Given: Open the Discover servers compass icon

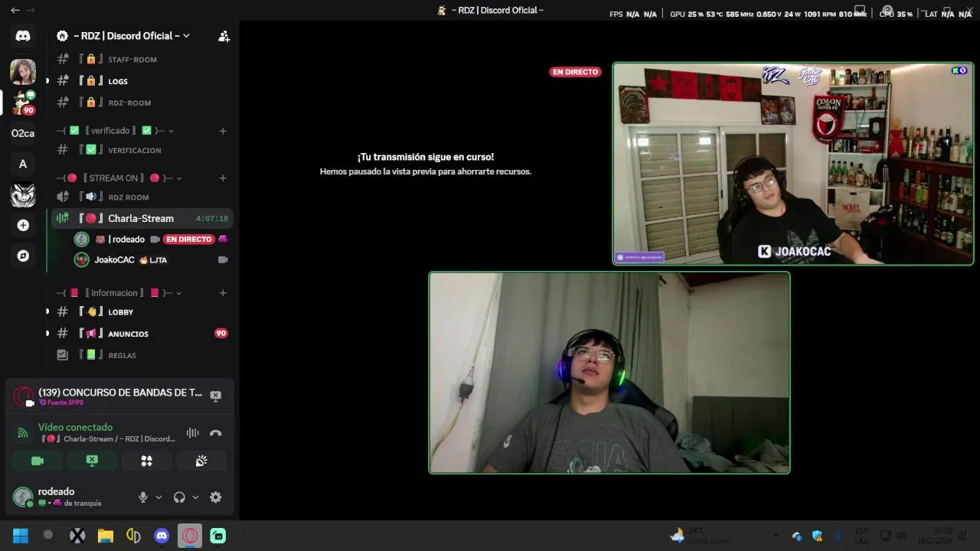Looking at the screenshot, I should pyautogui.click(x=23, y=256).
